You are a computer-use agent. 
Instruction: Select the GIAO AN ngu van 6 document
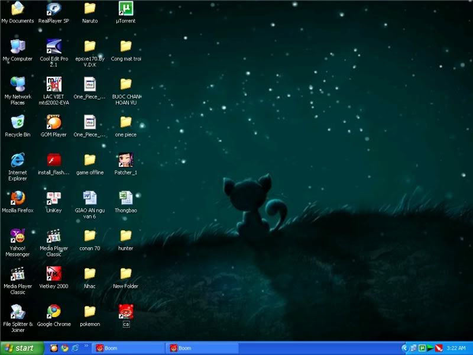click(90, 205)
